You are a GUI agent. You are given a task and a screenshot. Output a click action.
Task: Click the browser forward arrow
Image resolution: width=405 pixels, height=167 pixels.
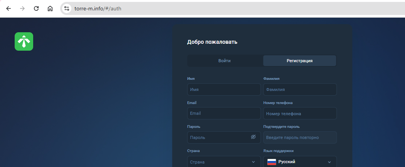point(22,8)
